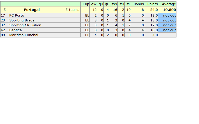Click Portugal's 10.800 average value
The height and width of the screenshot is (124, 199).
tap(169, 10)
